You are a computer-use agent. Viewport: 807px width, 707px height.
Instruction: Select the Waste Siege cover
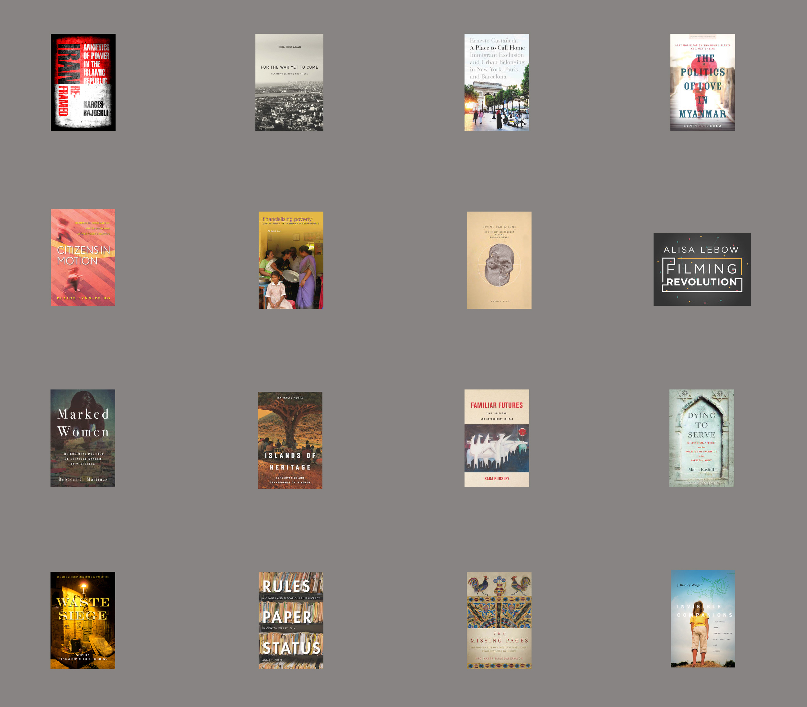pos(83,620)
